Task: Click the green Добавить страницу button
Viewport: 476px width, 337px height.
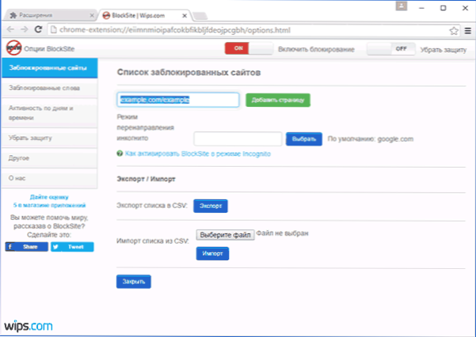Action: pos(278,100)
